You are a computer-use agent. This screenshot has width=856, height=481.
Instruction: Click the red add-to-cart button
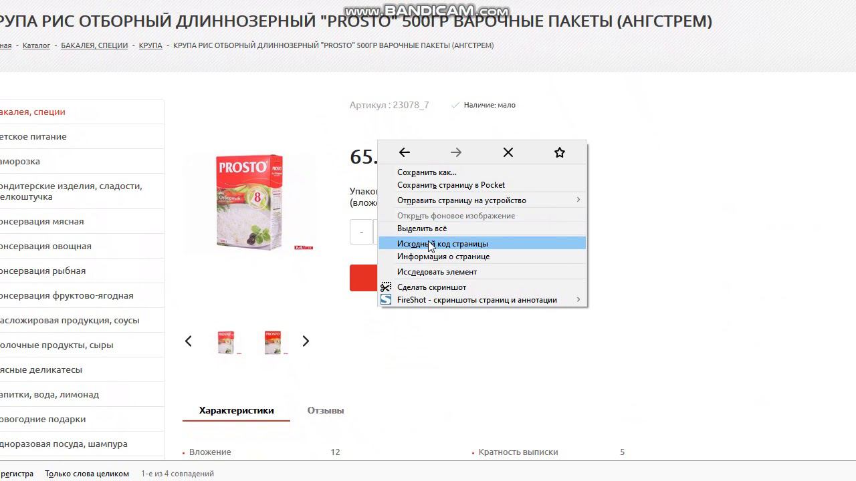pos(363,278)
